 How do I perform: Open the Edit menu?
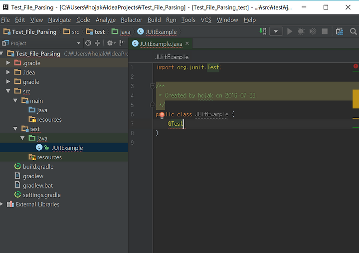click(20, 20)
